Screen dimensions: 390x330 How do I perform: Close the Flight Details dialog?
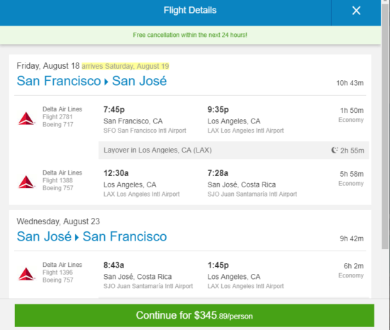356,11
